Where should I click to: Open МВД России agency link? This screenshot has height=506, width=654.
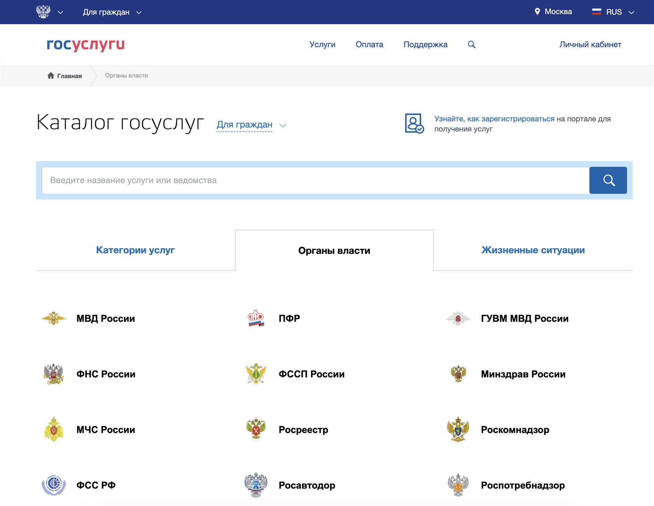click(106, 318)
